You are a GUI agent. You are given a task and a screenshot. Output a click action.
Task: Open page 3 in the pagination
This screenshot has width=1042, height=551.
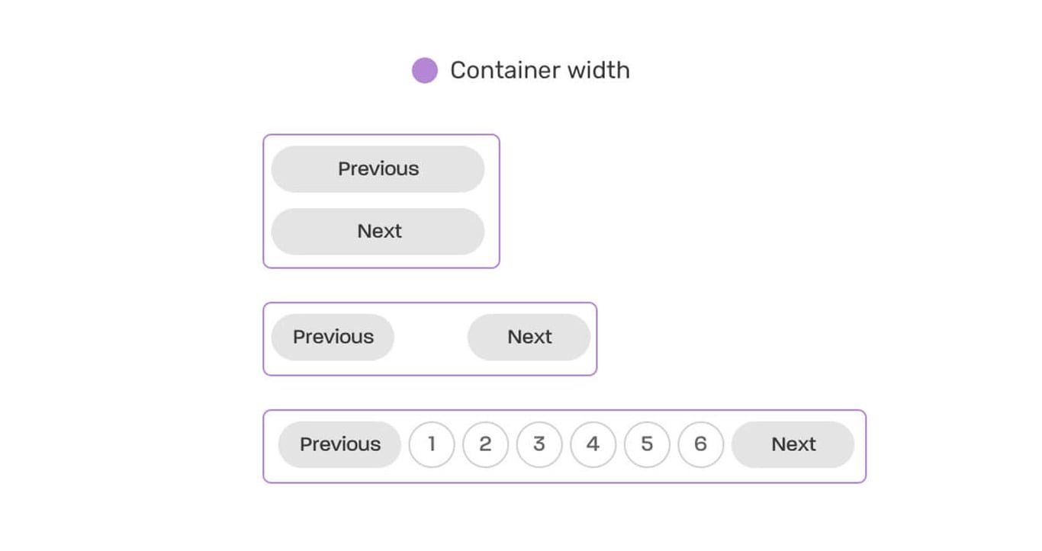539,444
